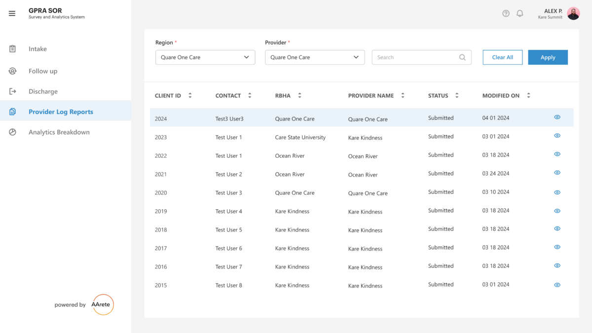Image resolution: width=592 pixels, height=333 pixels.
Task: Click the notification bell icon
Action: click(519, 13)
